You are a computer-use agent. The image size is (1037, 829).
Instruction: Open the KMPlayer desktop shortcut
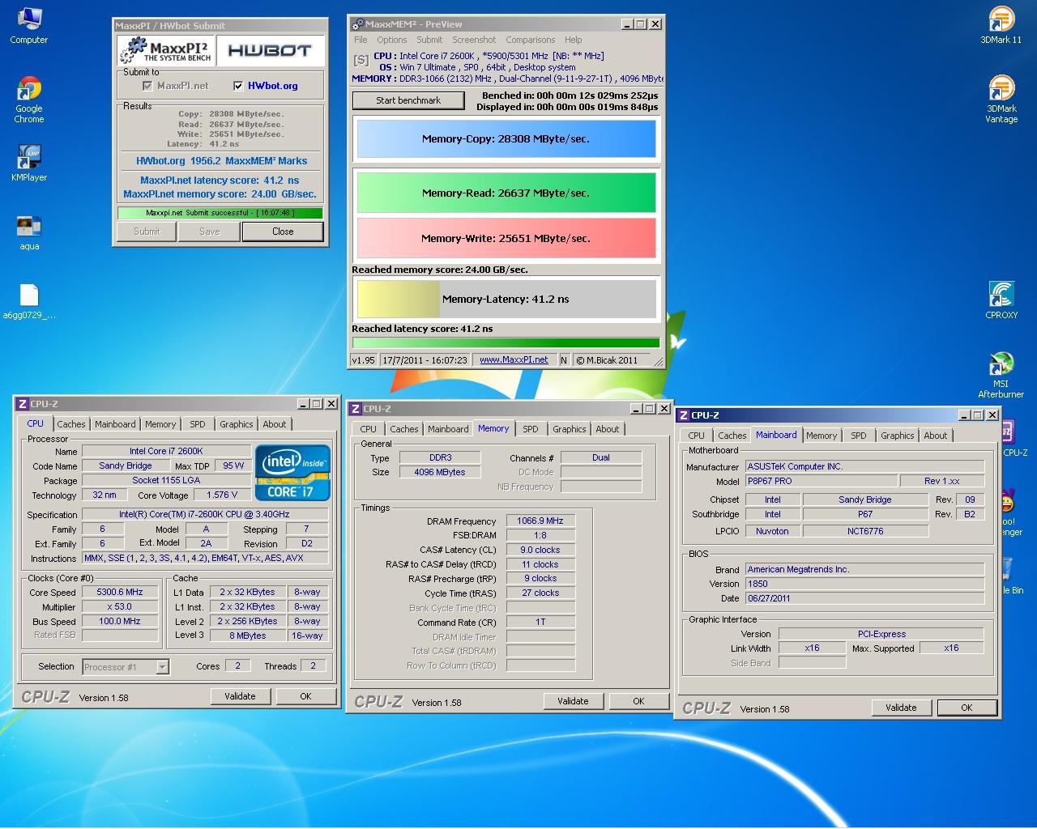[x=29, y=163]
